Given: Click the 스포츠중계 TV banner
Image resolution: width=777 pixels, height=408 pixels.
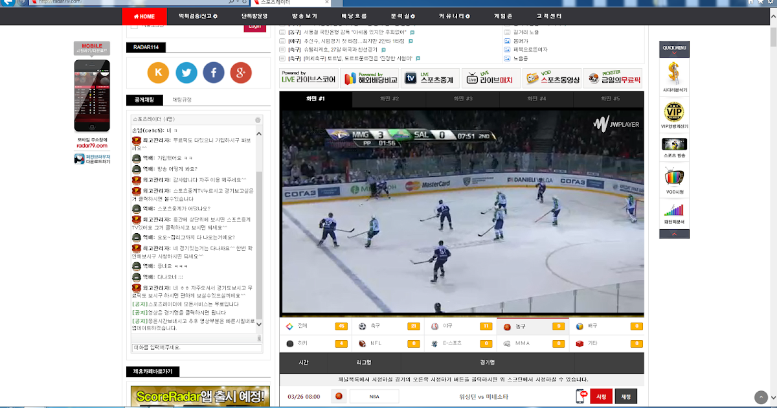Looking at the screenshot, I should tap(430, 78).
